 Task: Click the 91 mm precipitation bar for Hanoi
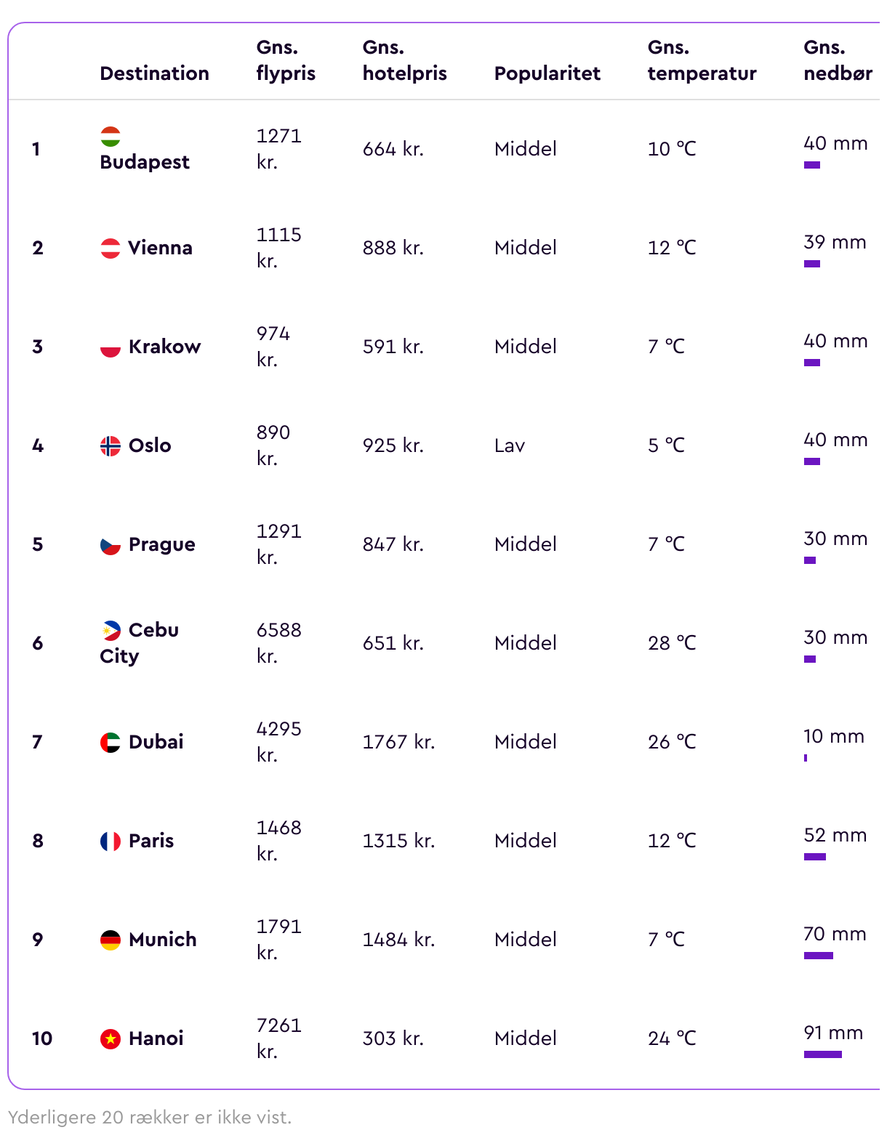click(x=823, y=1054)
